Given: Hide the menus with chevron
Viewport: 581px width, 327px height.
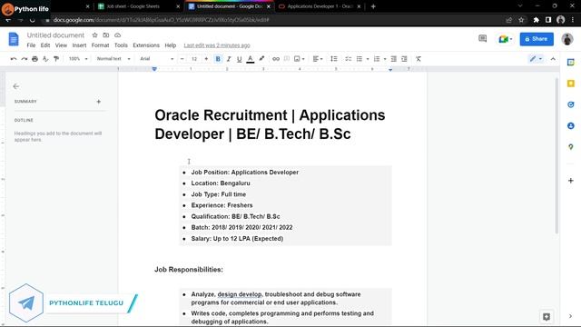Looking at the screenshot, I should coord(553,59).
